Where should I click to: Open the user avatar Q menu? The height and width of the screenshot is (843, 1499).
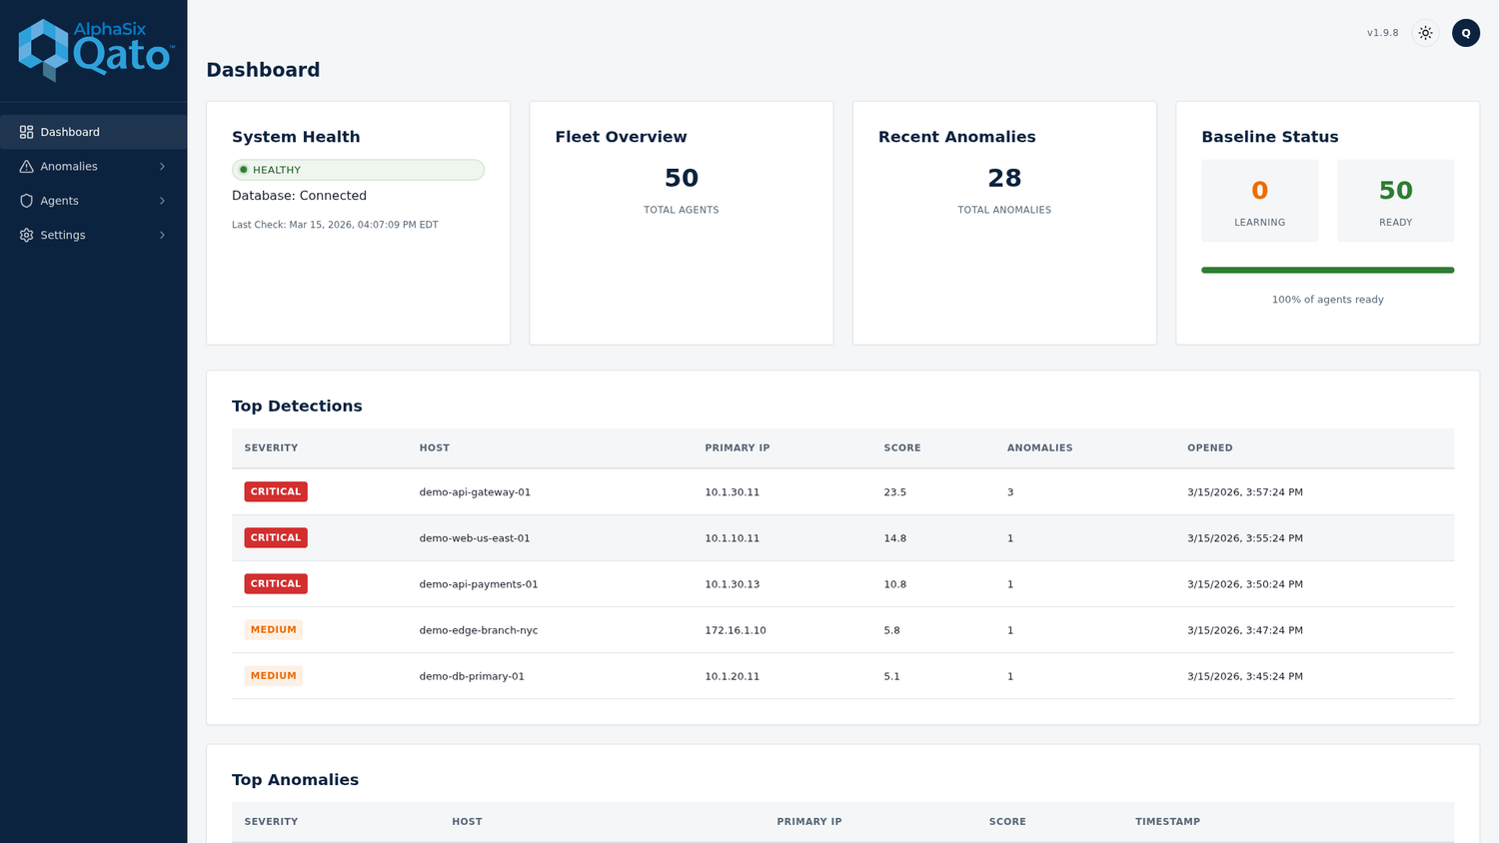tap(1466, 33)
